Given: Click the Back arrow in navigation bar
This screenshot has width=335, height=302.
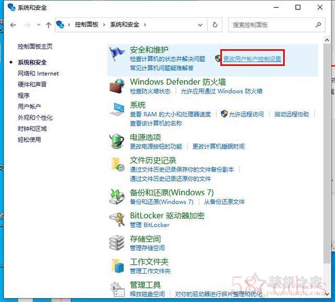Looking at the screenshot, I should (x=13, y=25).
